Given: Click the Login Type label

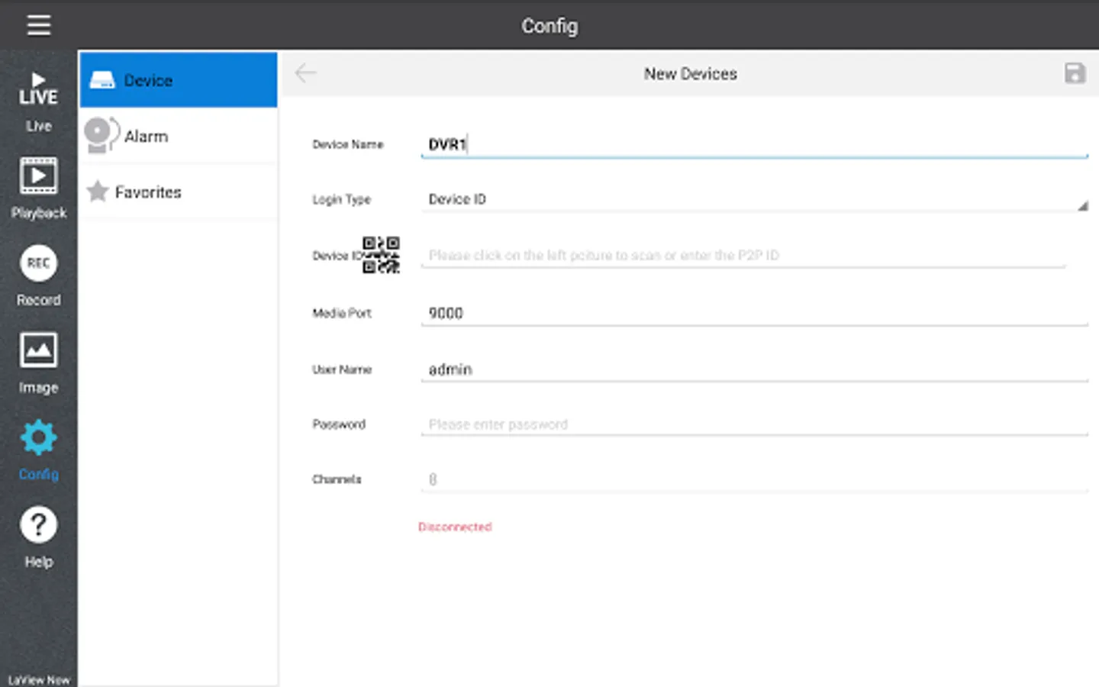Looking at the screenshot, I should 341,199.
